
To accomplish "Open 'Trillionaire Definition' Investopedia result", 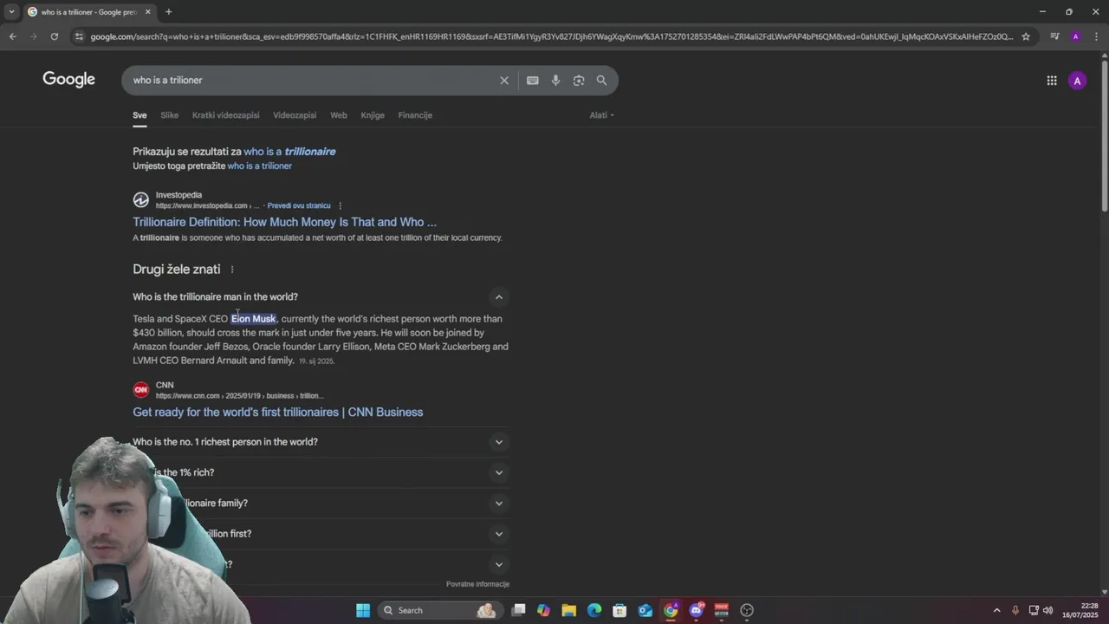I will pos(284,222).
